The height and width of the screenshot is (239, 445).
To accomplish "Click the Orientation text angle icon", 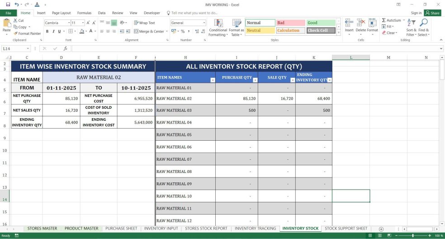I will click(122, 23).
